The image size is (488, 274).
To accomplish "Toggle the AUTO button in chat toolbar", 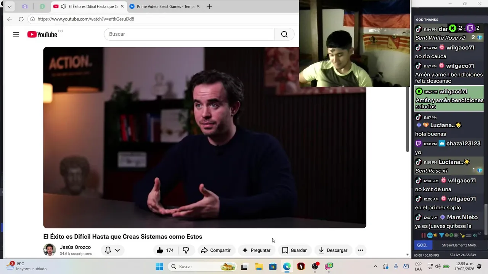I will coord(469,235).
